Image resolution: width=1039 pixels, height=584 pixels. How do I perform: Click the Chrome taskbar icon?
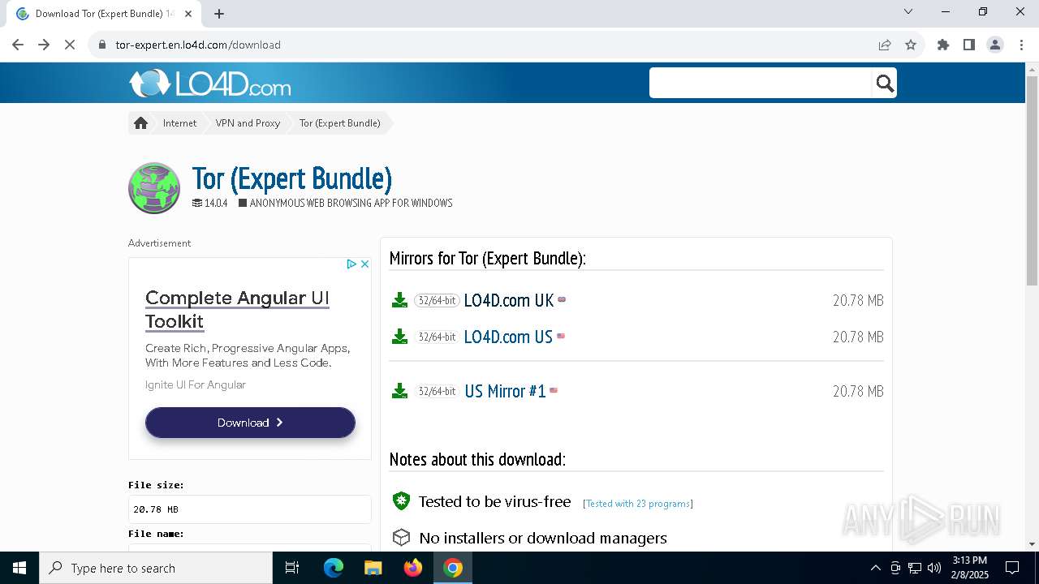click(x=453, y=568)
